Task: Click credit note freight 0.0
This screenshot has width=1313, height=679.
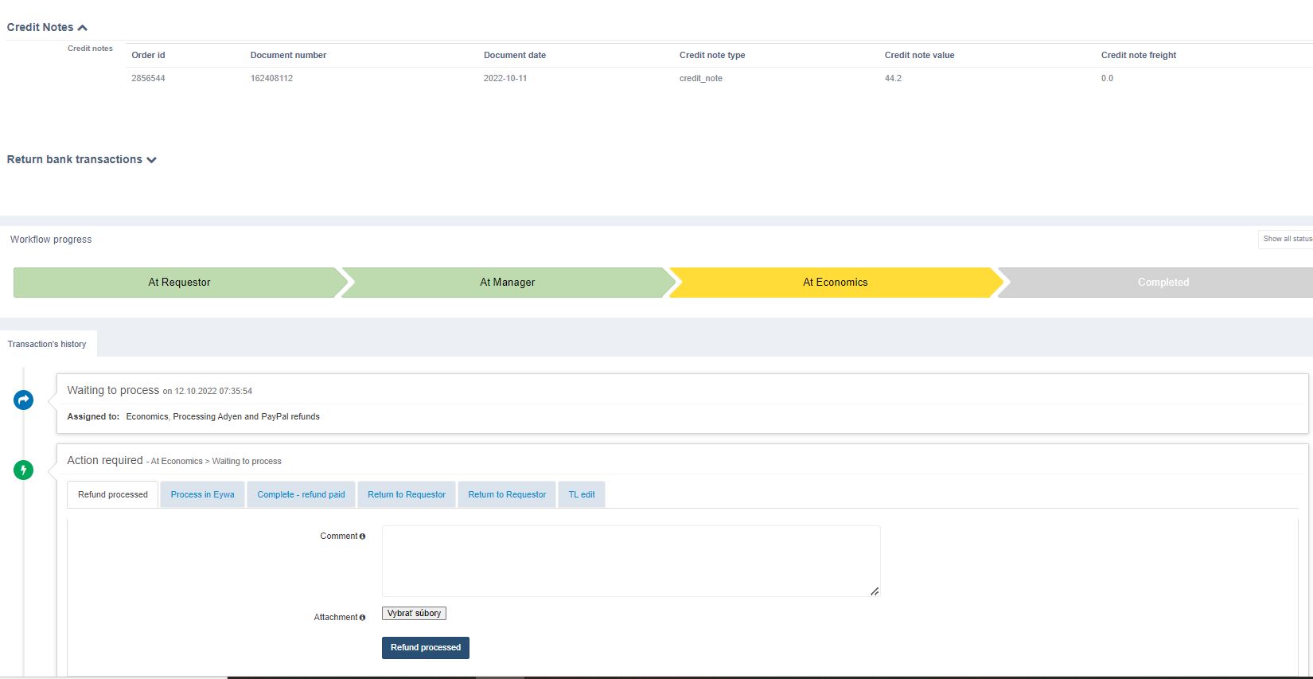Action: click(1107, 78)
